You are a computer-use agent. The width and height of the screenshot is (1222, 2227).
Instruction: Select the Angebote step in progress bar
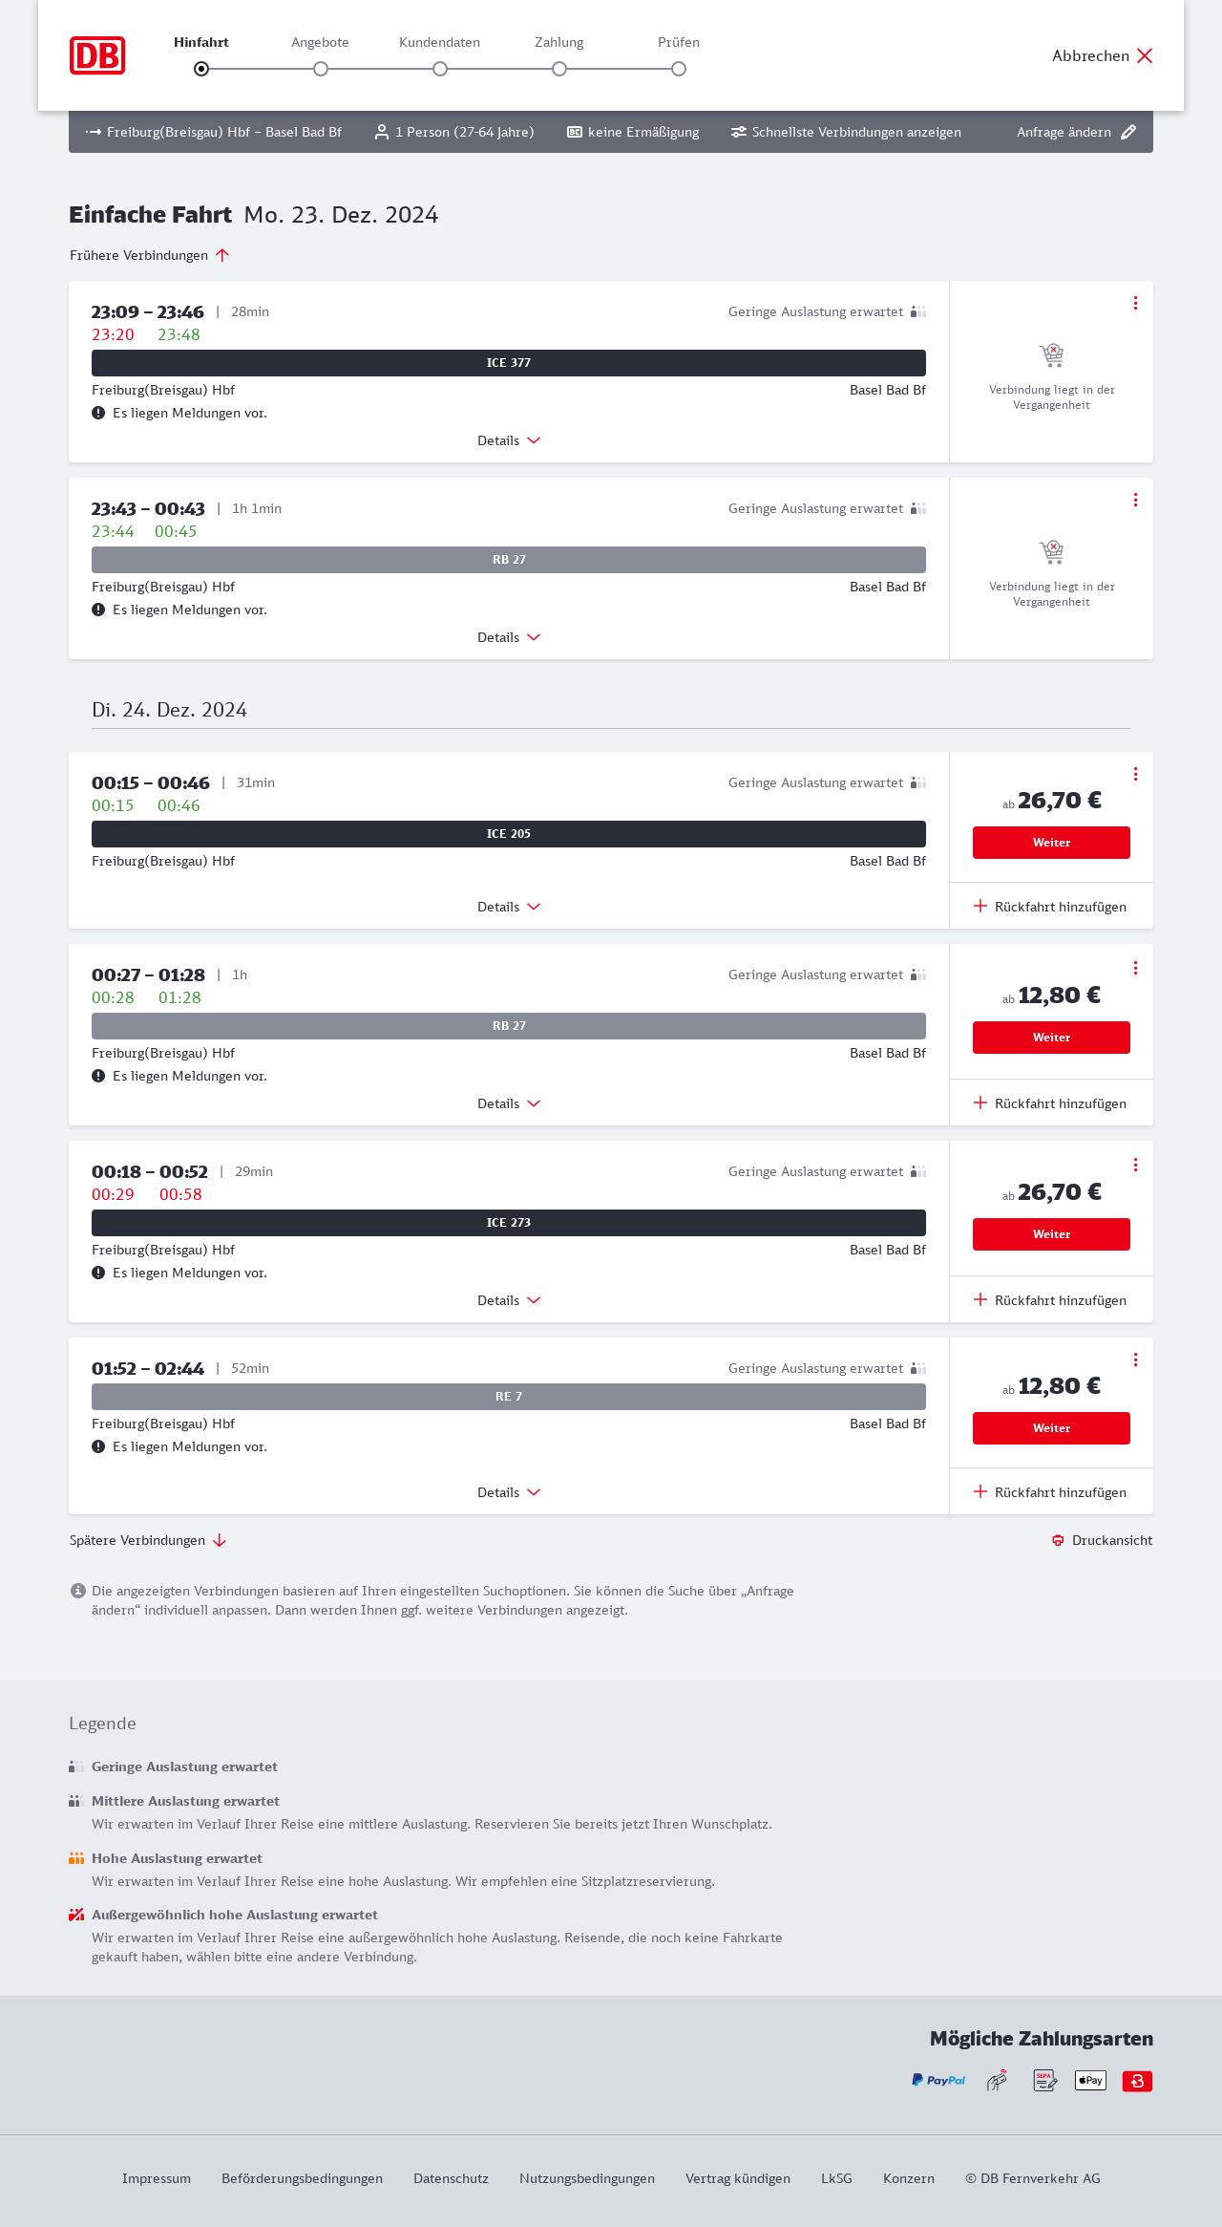point(321,69)
